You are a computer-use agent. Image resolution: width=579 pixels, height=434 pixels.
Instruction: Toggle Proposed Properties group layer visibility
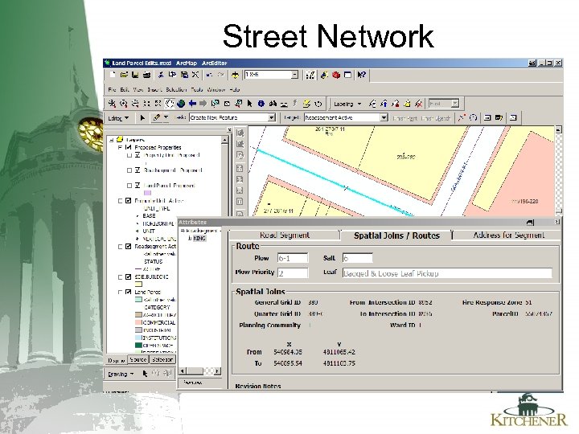(x=129, y=147)
